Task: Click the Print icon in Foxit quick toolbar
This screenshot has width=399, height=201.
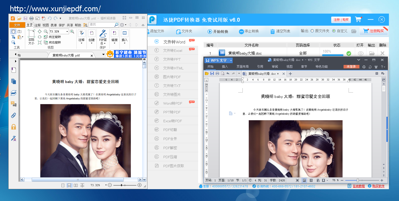Action: (x=32, y=18)
